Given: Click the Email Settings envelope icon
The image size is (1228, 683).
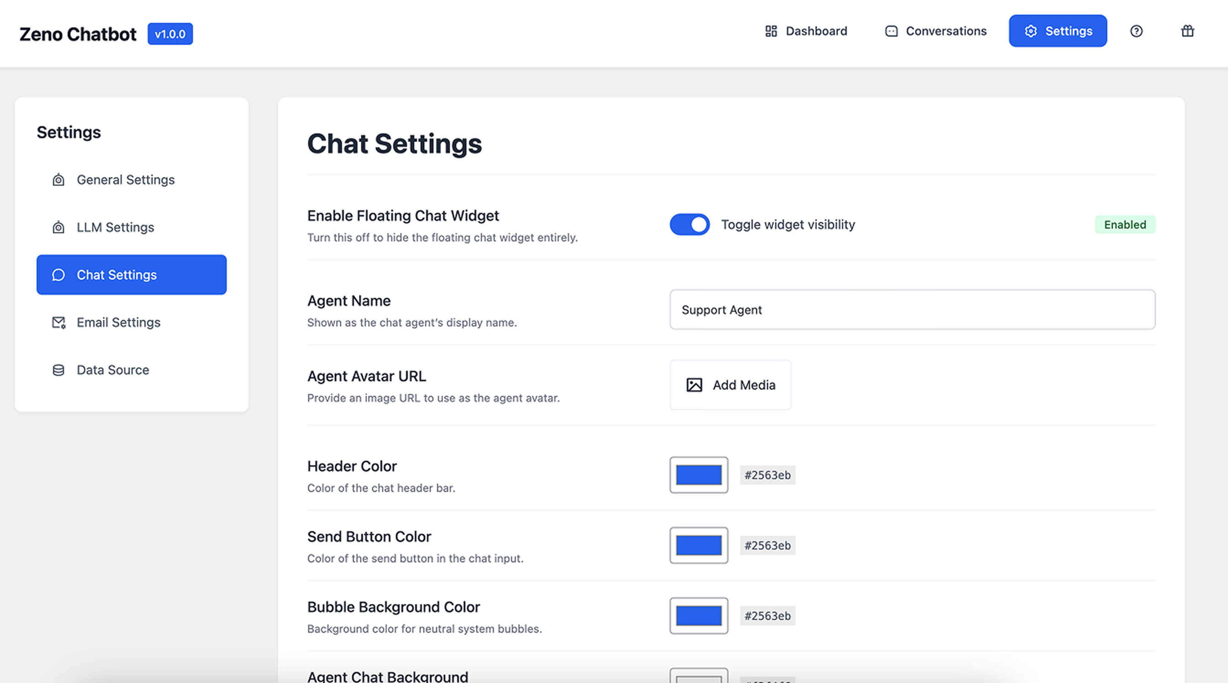Looking at the screenshot, I should 58,323.
